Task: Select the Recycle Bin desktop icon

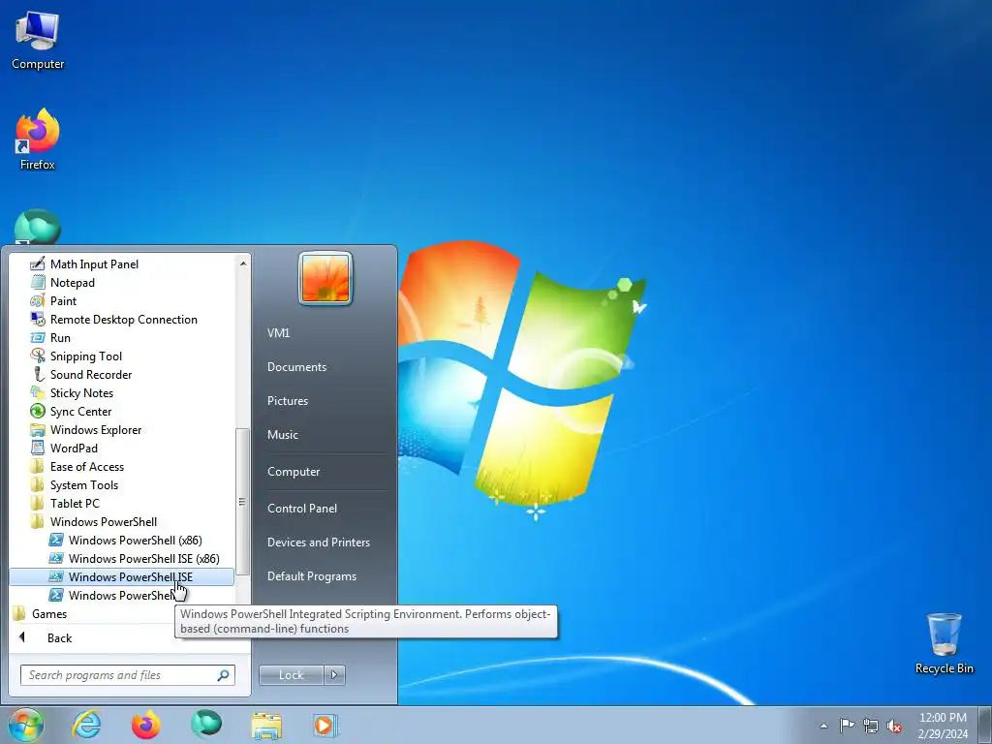Action: click(945, 643)
